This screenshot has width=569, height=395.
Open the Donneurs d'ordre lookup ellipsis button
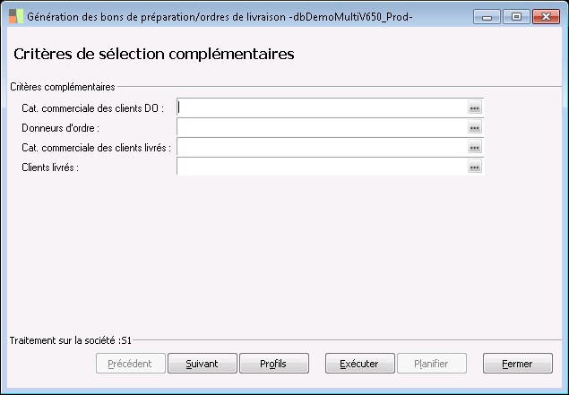475,127
